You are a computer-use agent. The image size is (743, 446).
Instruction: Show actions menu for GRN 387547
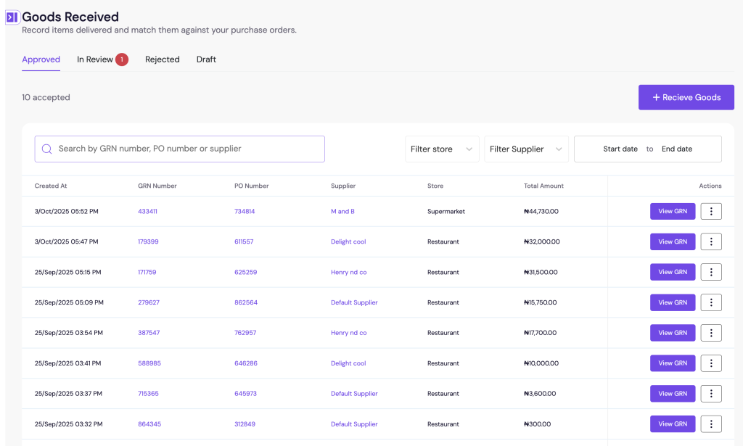click(x=711, y=333)
